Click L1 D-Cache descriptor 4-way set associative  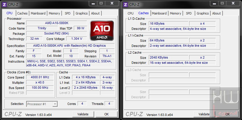click(x=182, y=29)
